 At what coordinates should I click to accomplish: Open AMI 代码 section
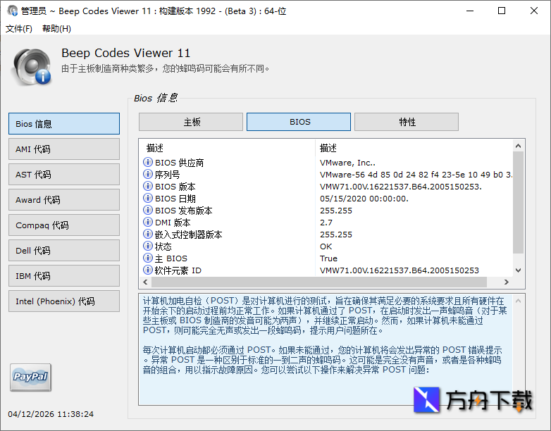(x=64, y=149)
